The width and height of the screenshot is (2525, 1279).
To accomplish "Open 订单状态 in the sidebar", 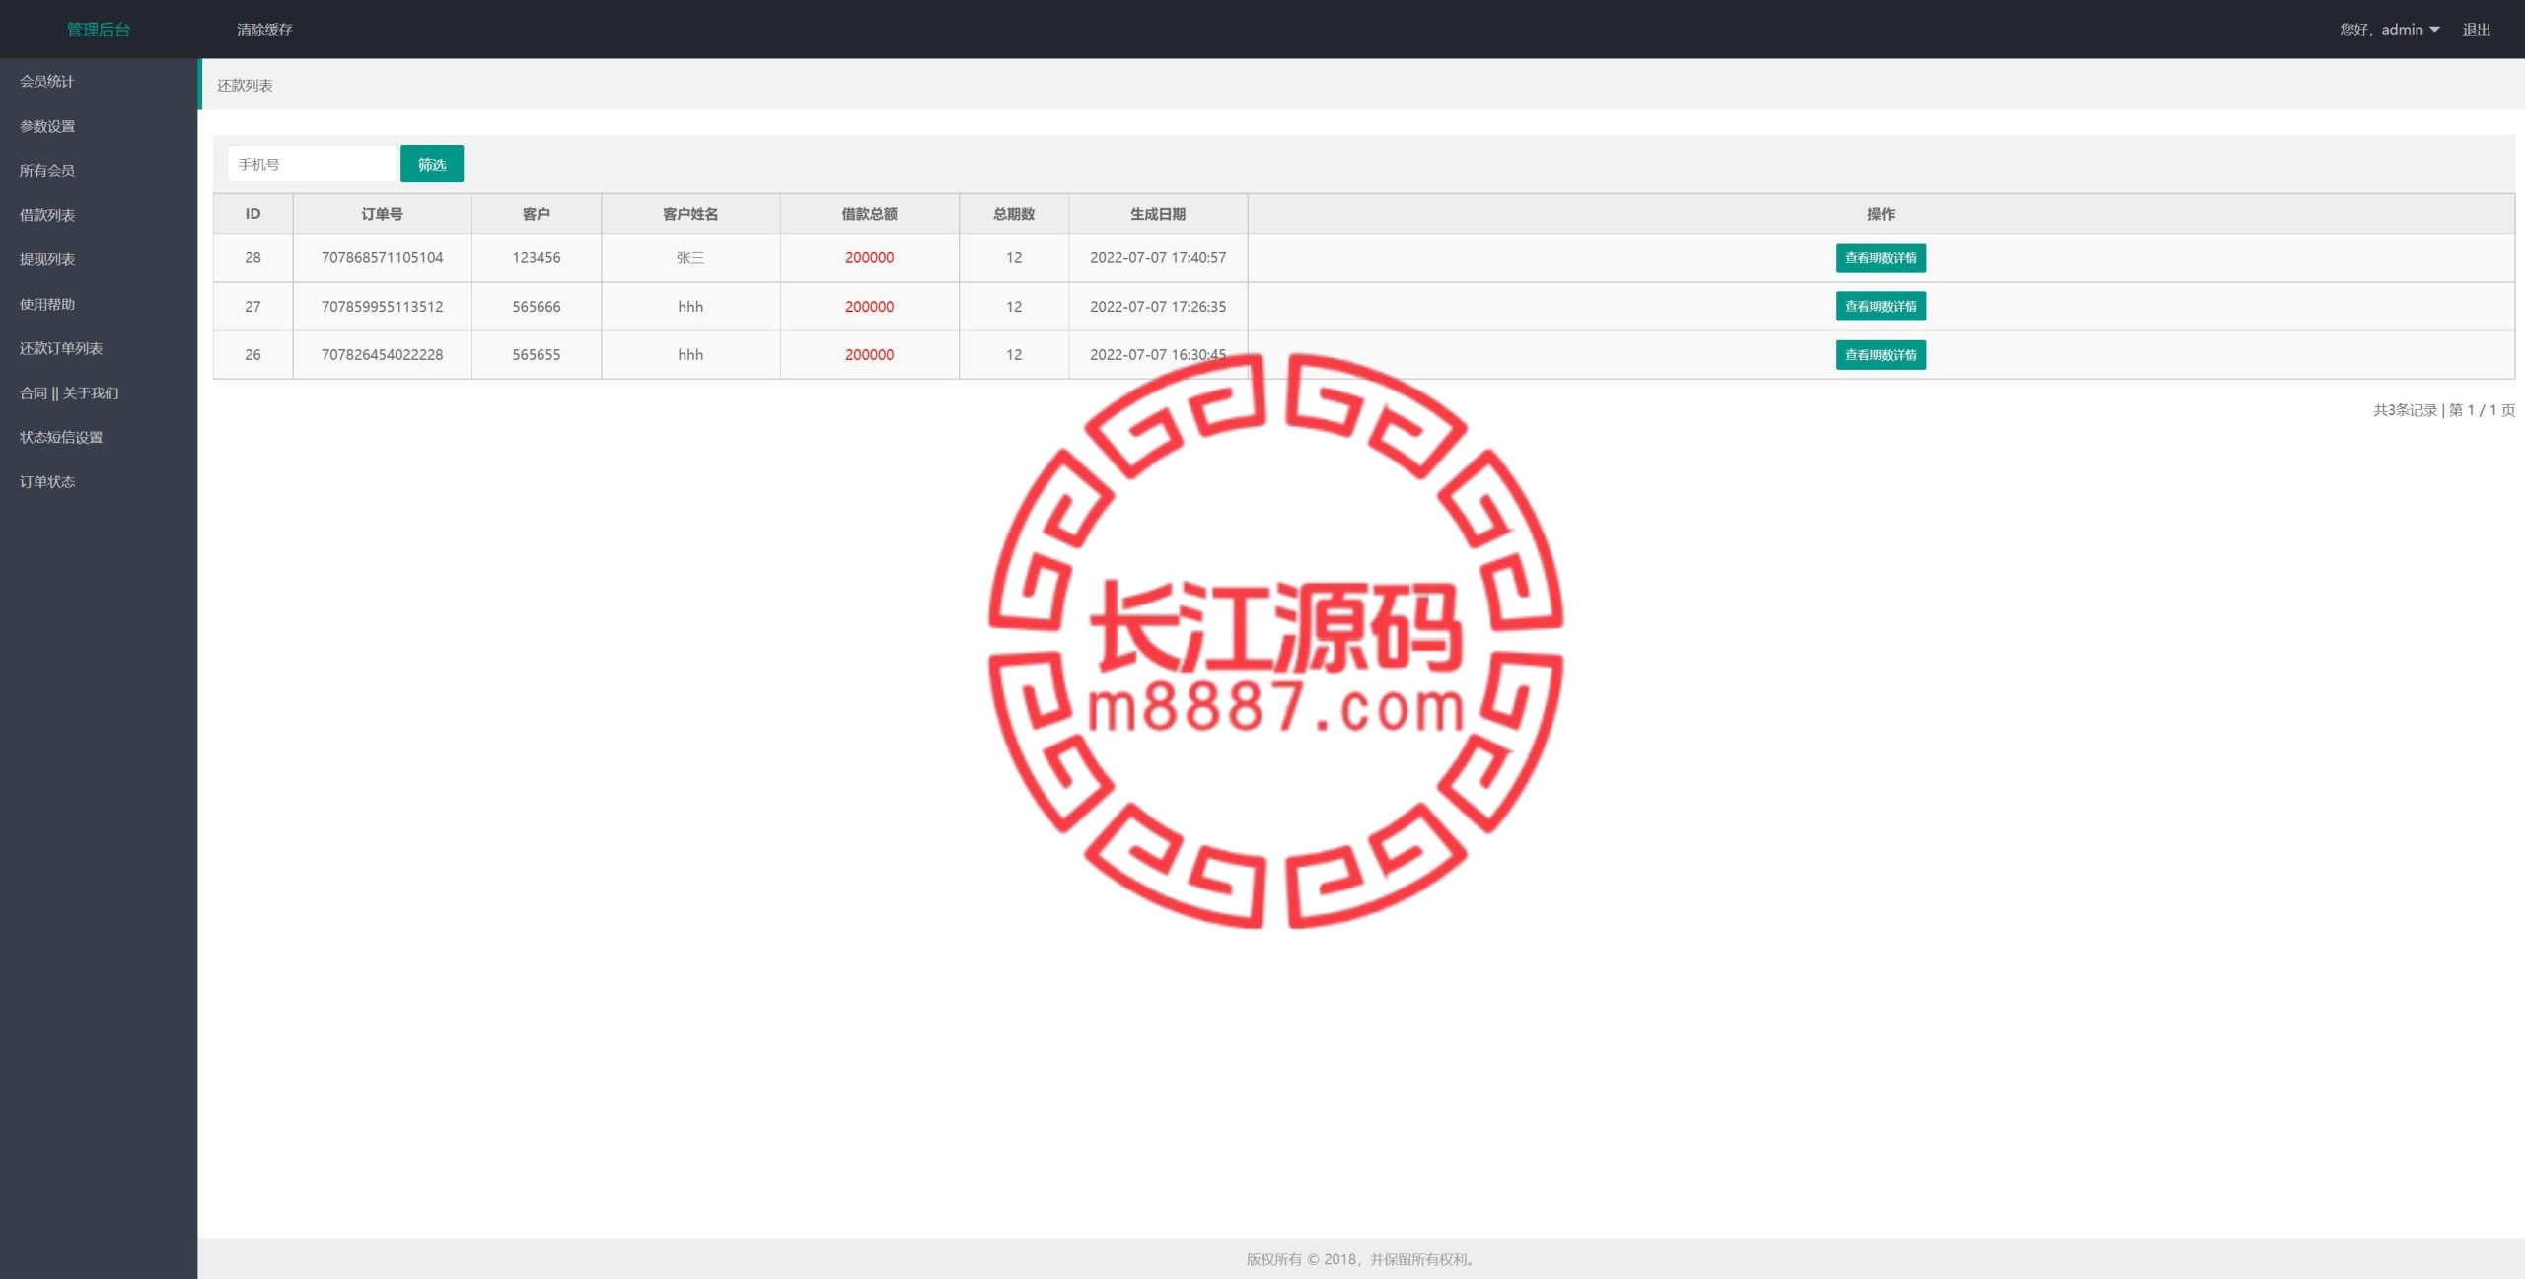I will click(47, 481).
